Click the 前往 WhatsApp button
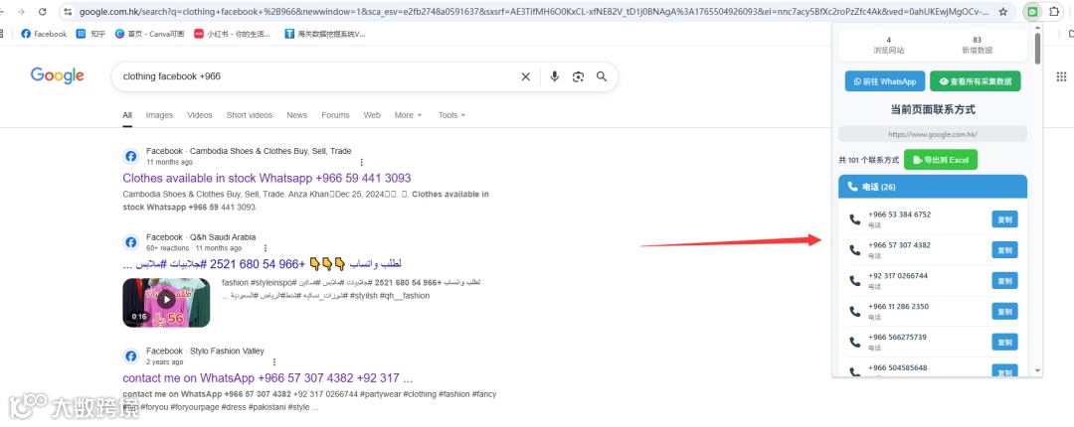The height and width of the screenshot is (427, 1074). (x=885, y=80)
